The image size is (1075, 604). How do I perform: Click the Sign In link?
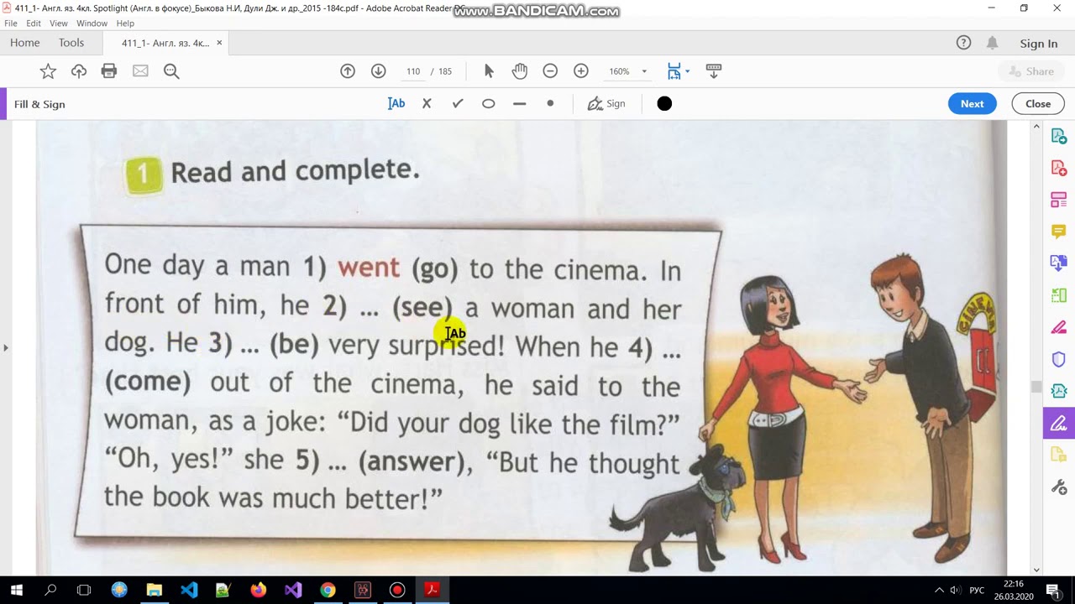click(1039, 44)
